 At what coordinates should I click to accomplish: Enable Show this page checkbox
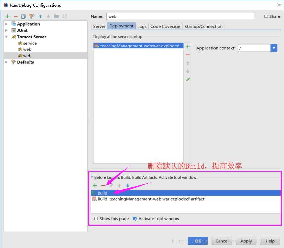(96, 219)
